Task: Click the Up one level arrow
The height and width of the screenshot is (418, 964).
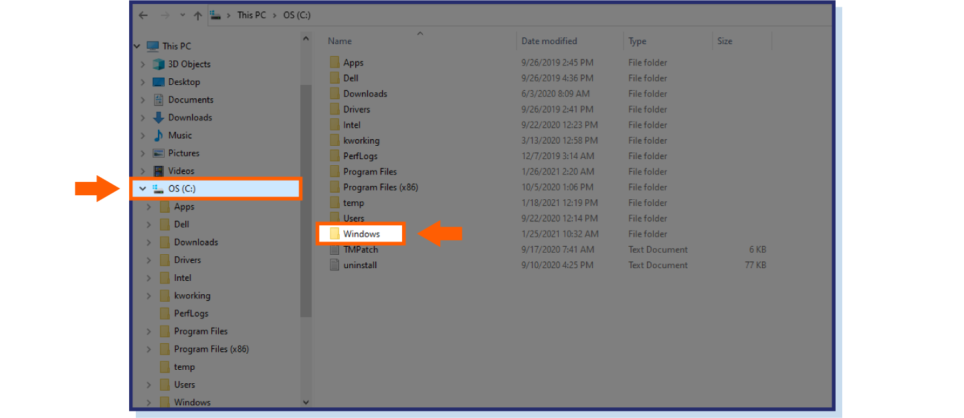Action: tap(197, 15)
